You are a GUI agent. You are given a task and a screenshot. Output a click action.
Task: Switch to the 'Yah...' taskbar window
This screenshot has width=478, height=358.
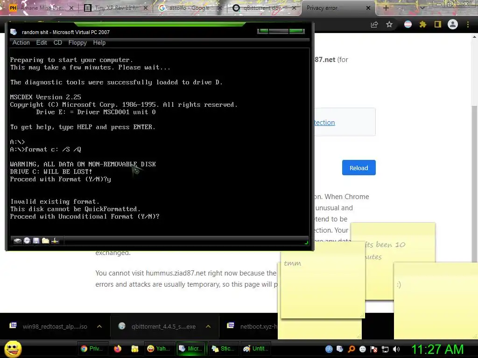(x=159, y=349)
